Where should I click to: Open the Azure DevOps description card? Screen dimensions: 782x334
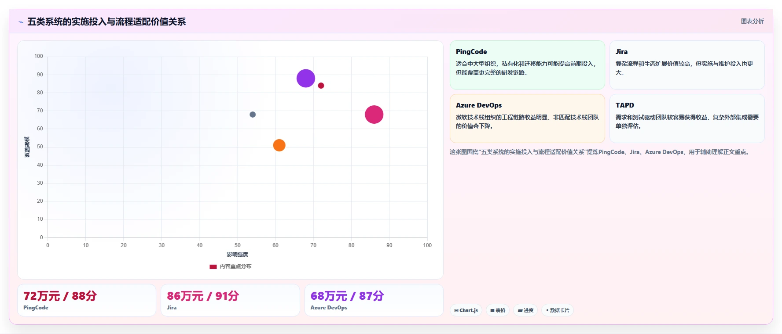click(x=527, y=119)
